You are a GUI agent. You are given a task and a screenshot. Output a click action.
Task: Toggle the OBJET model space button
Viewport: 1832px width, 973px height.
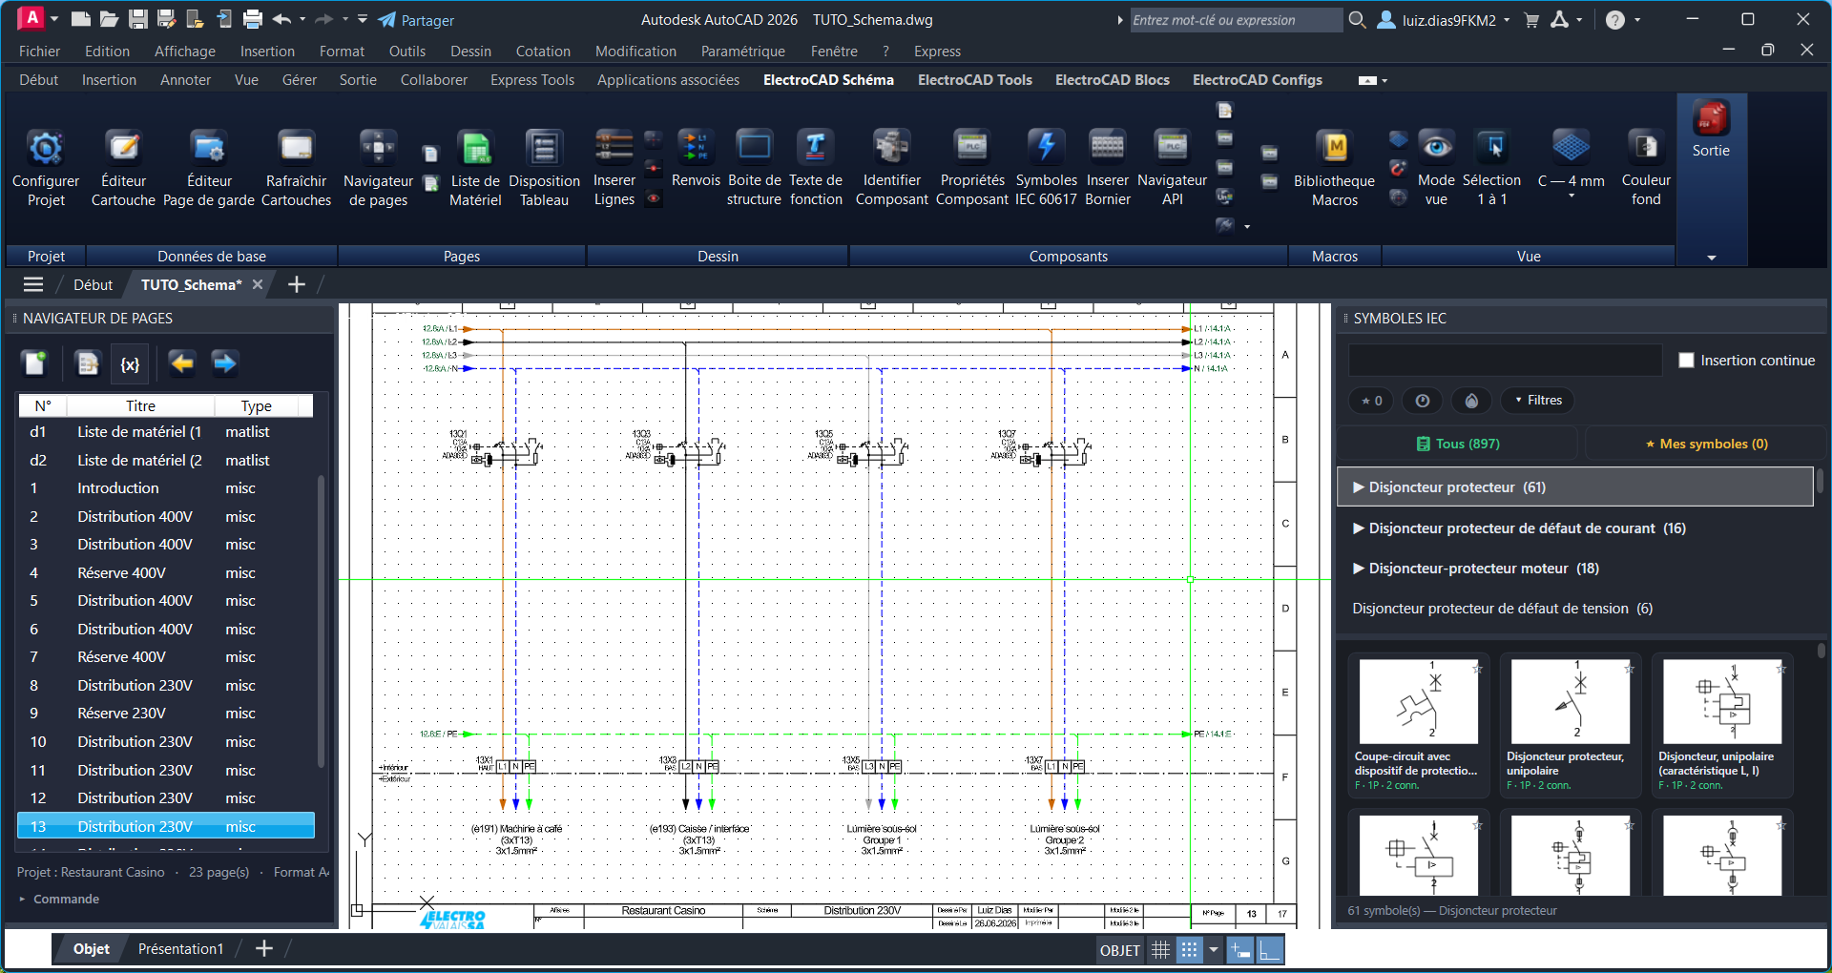point(1120,950)
